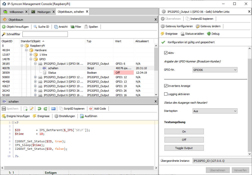Image resolution: width=252 pixels, height=175 pixels.
Task: Select the Objektbaum, schalten tab
Action: [71, 12]
